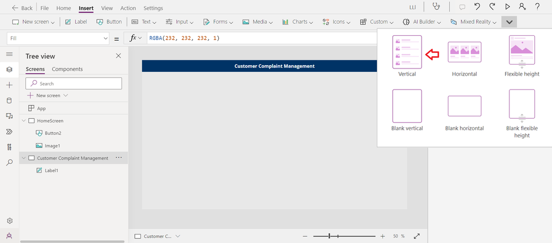The image size is (552, 243).
Task: Open the Action tab
Action: coord(128,8)
